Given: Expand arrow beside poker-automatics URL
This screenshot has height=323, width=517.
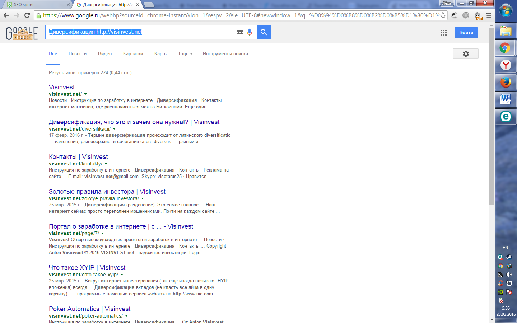Looking at the screenshot, I should [126, 316].
